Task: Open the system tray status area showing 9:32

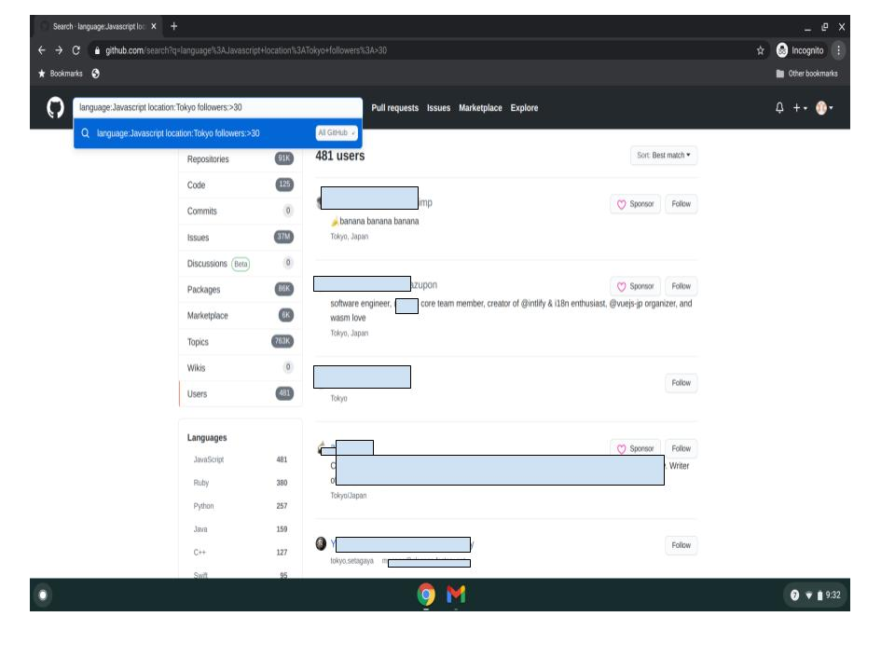Action: (815, 596)
